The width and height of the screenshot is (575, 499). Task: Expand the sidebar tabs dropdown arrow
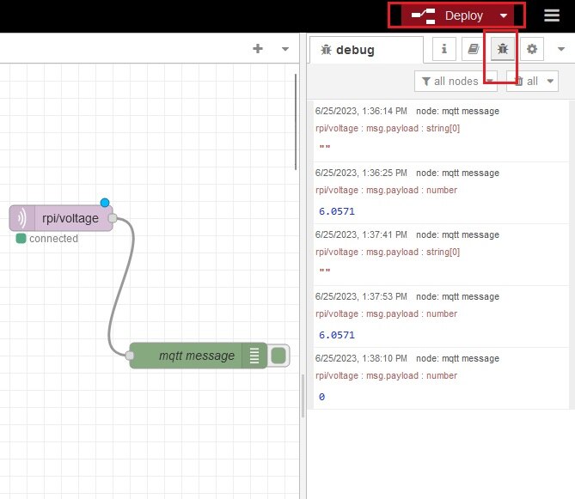[x=560, y=49]
